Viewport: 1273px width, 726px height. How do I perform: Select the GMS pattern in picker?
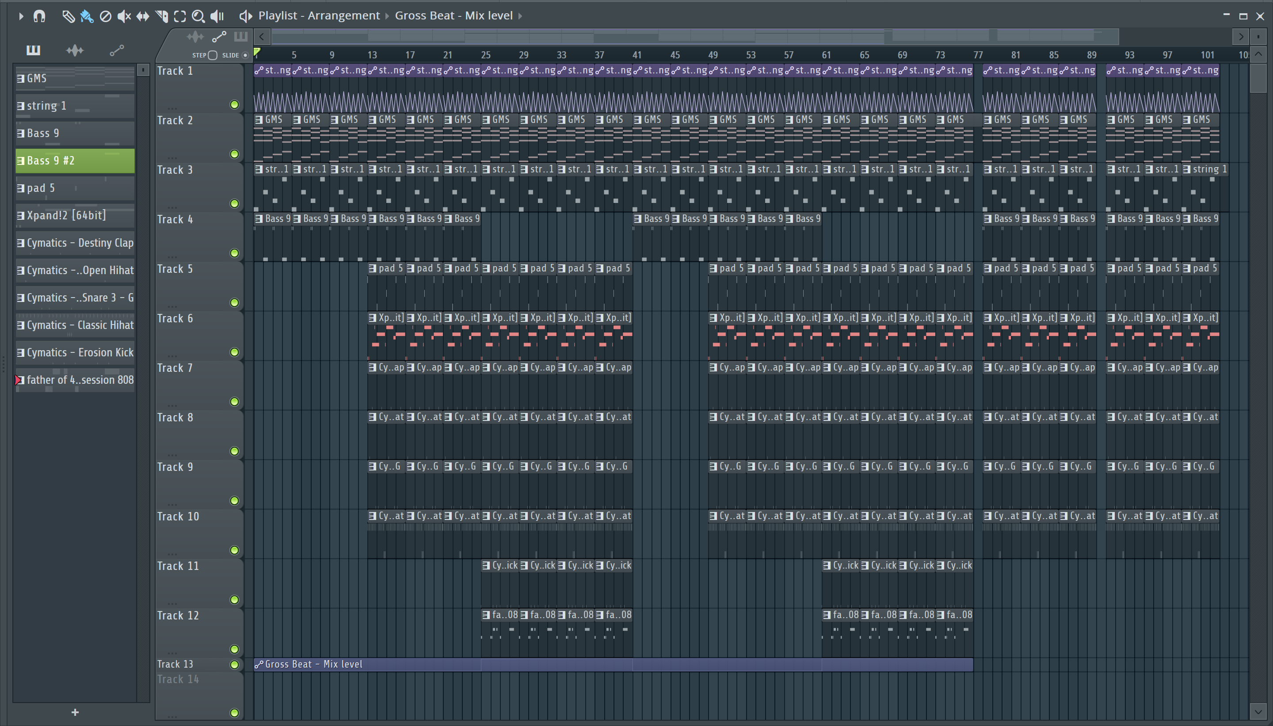[75, 78]
